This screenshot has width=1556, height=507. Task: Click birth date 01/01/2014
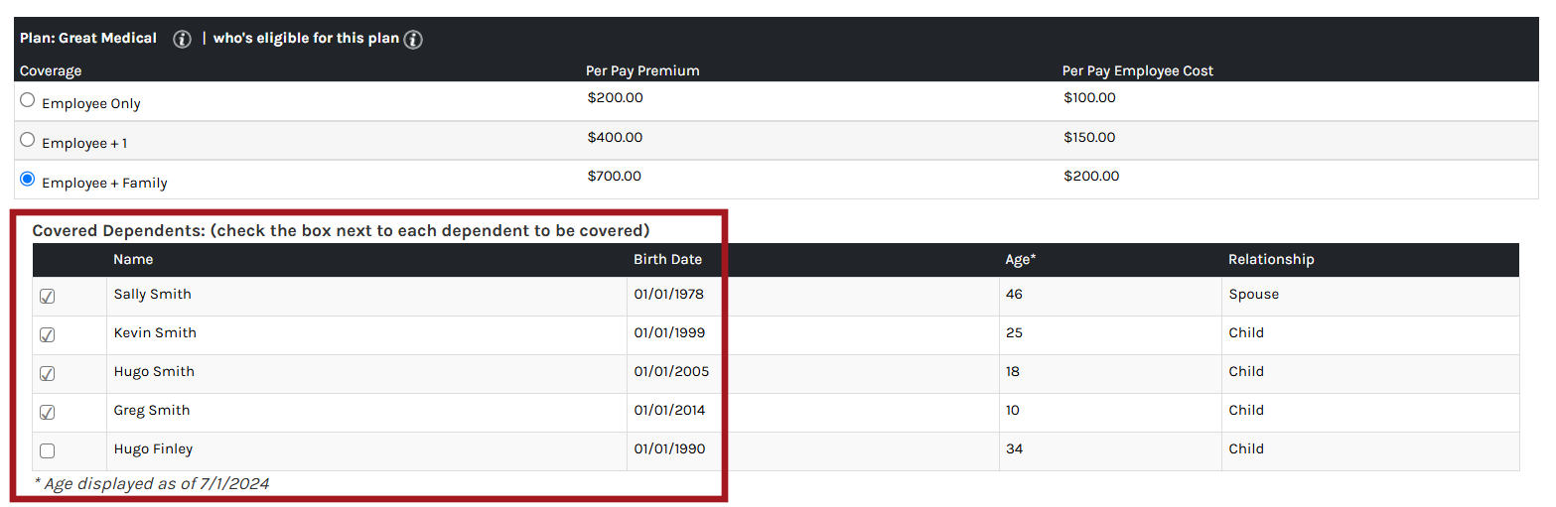669,411
